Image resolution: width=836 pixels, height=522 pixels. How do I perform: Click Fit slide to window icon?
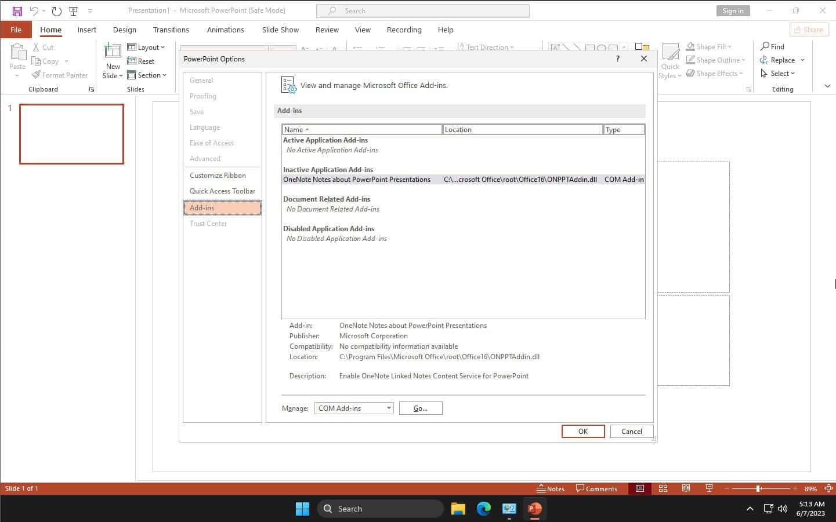828,488
